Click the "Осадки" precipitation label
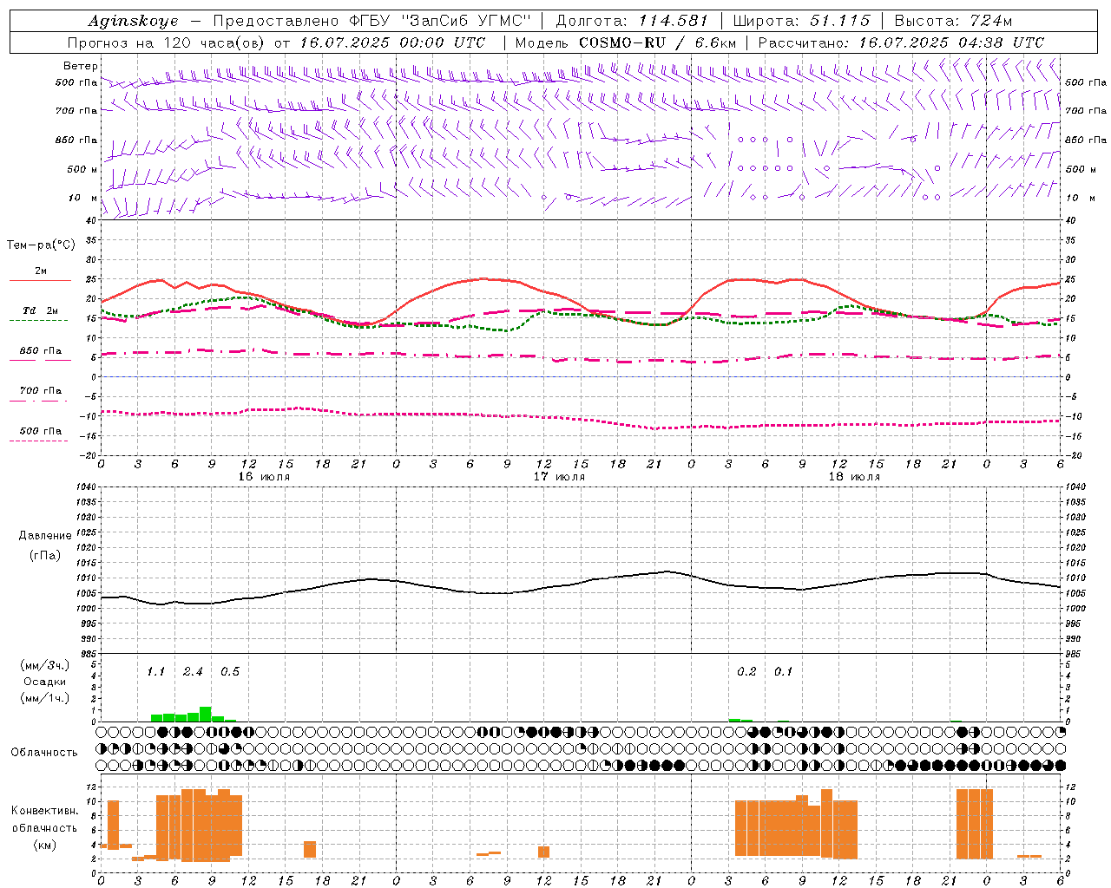Image resolution: width=1111 pixels, height=888 pixels. (x=44, y=682)
